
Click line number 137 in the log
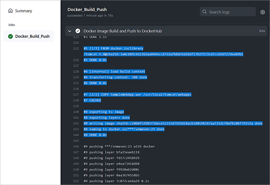coord(76,94)
